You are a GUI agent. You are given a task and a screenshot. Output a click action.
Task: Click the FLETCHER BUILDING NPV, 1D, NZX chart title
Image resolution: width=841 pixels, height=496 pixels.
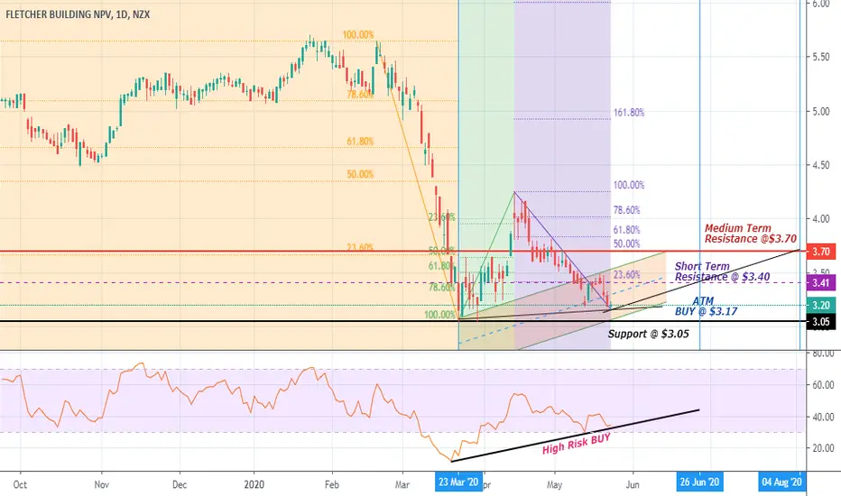pos(78,14)
